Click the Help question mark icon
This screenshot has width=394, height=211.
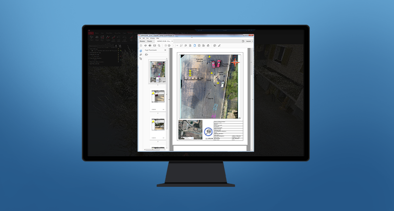(x=243, y=41)
